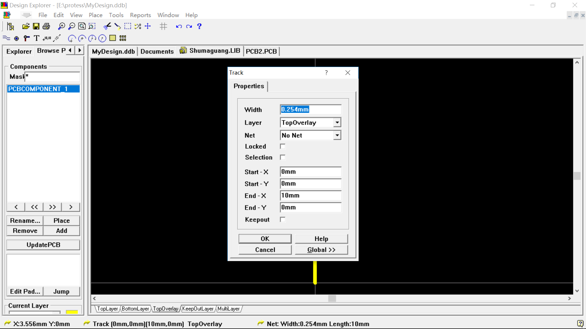Click the Width input field in Track dialog
Screen dimensions: 586x329
pos(310,109)
